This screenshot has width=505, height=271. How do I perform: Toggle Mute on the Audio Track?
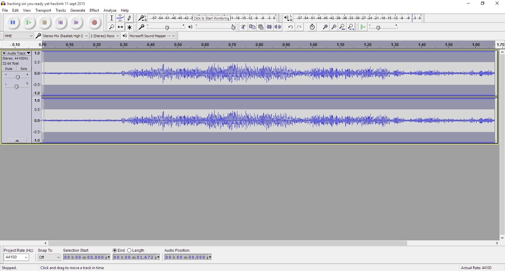pyautogui.click(x=9, y=69)
